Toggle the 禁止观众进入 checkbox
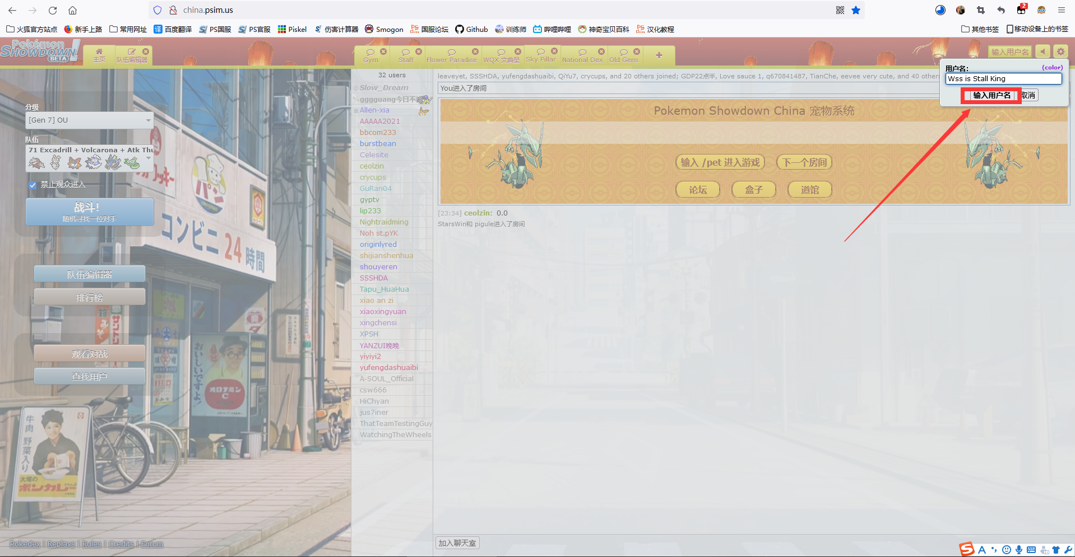This screenshot has width=1075, height=557. (33, 185)
